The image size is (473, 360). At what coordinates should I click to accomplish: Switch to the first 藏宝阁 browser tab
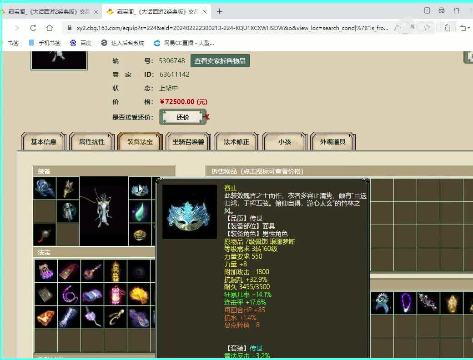[x=49, y=12]
